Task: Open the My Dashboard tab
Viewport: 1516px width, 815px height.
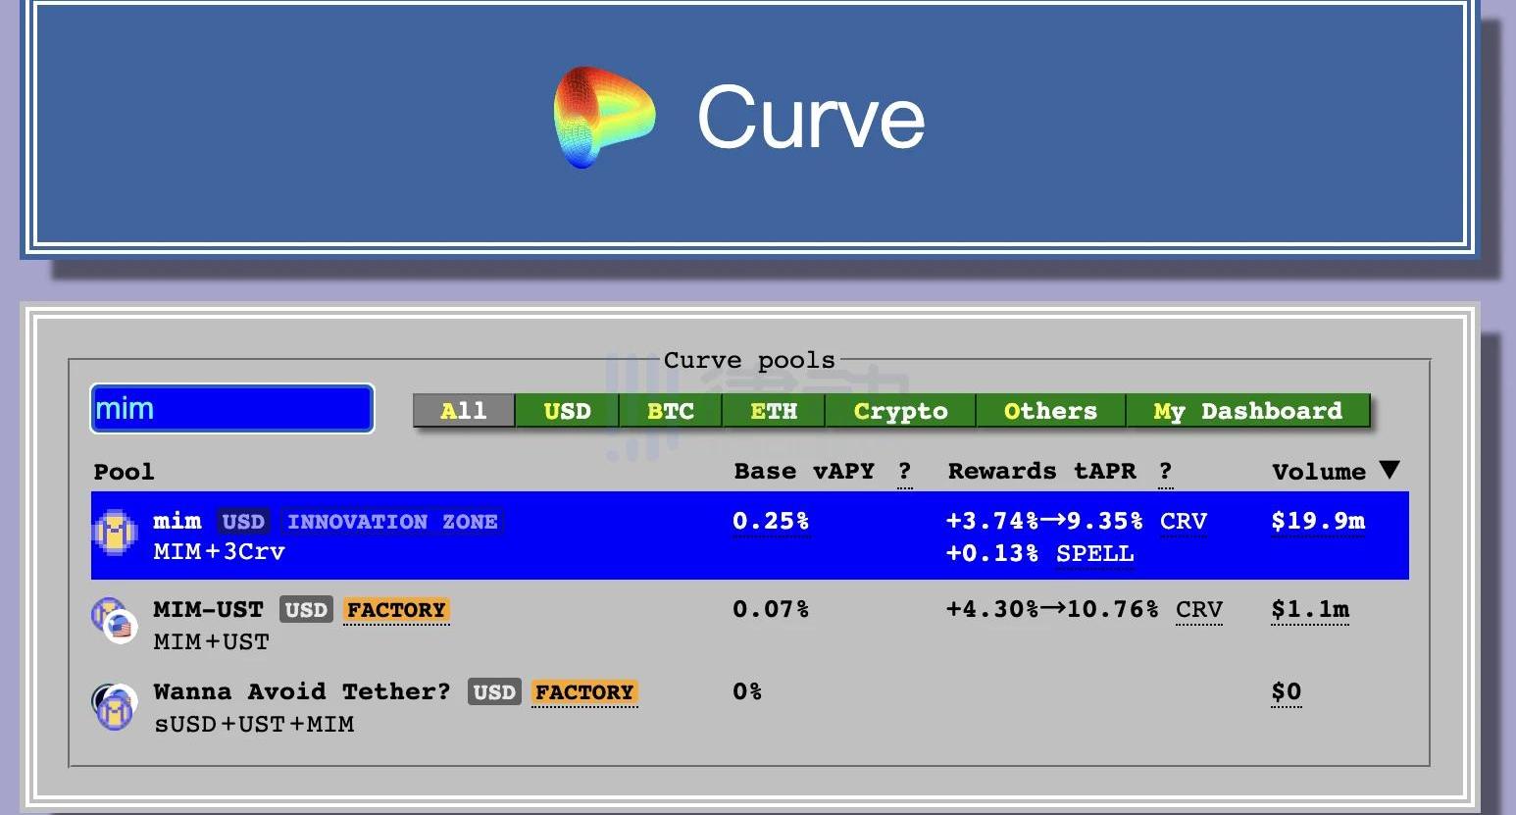Action: point(1247,411)
